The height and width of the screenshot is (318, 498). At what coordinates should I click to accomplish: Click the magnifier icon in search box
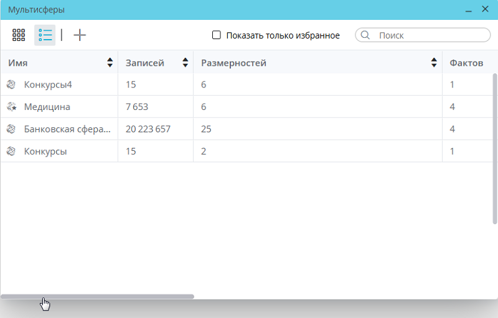click(365, 35)
